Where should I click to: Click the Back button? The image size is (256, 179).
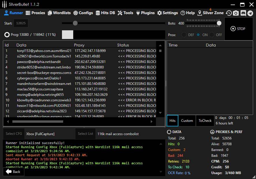tap(13, 171)
